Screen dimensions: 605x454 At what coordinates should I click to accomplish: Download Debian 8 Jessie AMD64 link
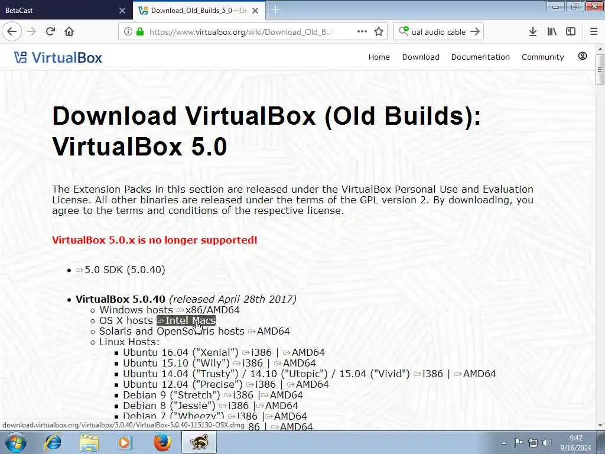(x=278, y=406)
